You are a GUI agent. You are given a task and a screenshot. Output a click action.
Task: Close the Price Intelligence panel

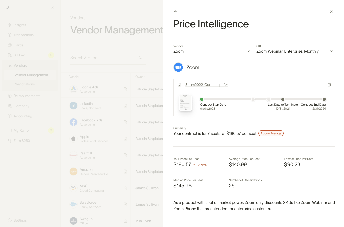[331, 12]
